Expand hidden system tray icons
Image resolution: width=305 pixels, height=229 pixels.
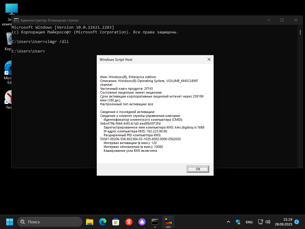point(228,222)
